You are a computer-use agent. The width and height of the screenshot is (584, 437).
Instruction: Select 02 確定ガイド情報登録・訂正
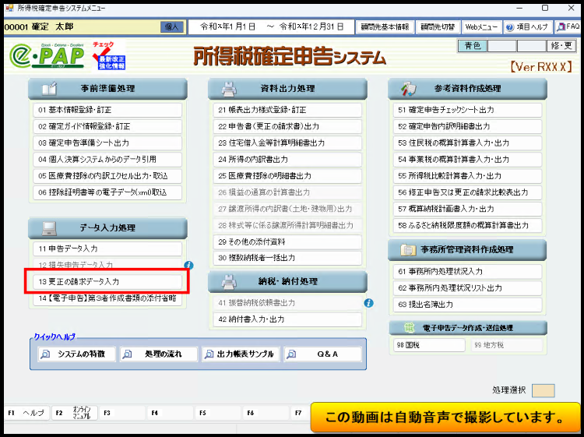click(107, 127)
